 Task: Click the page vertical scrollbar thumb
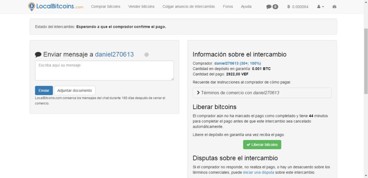coord(365,61)
